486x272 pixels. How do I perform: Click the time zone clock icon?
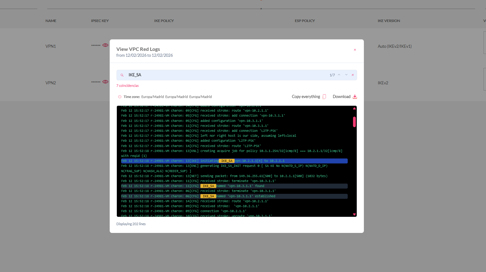pyautogui.click(x=120, y=97)
